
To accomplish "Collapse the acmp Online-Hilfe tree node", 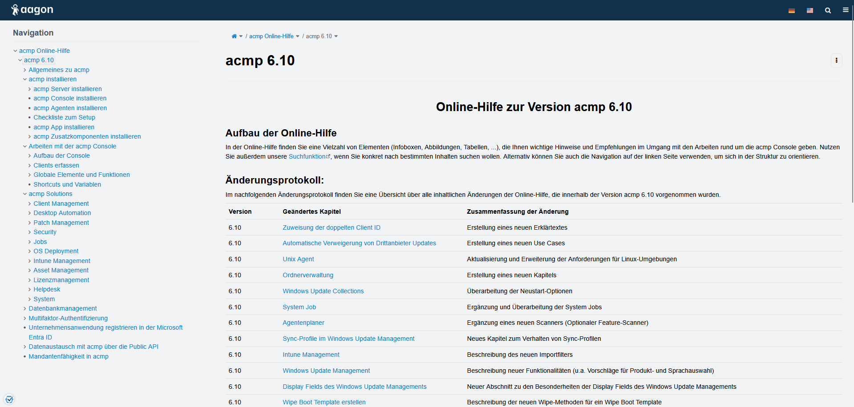I will tap(15, 51).
